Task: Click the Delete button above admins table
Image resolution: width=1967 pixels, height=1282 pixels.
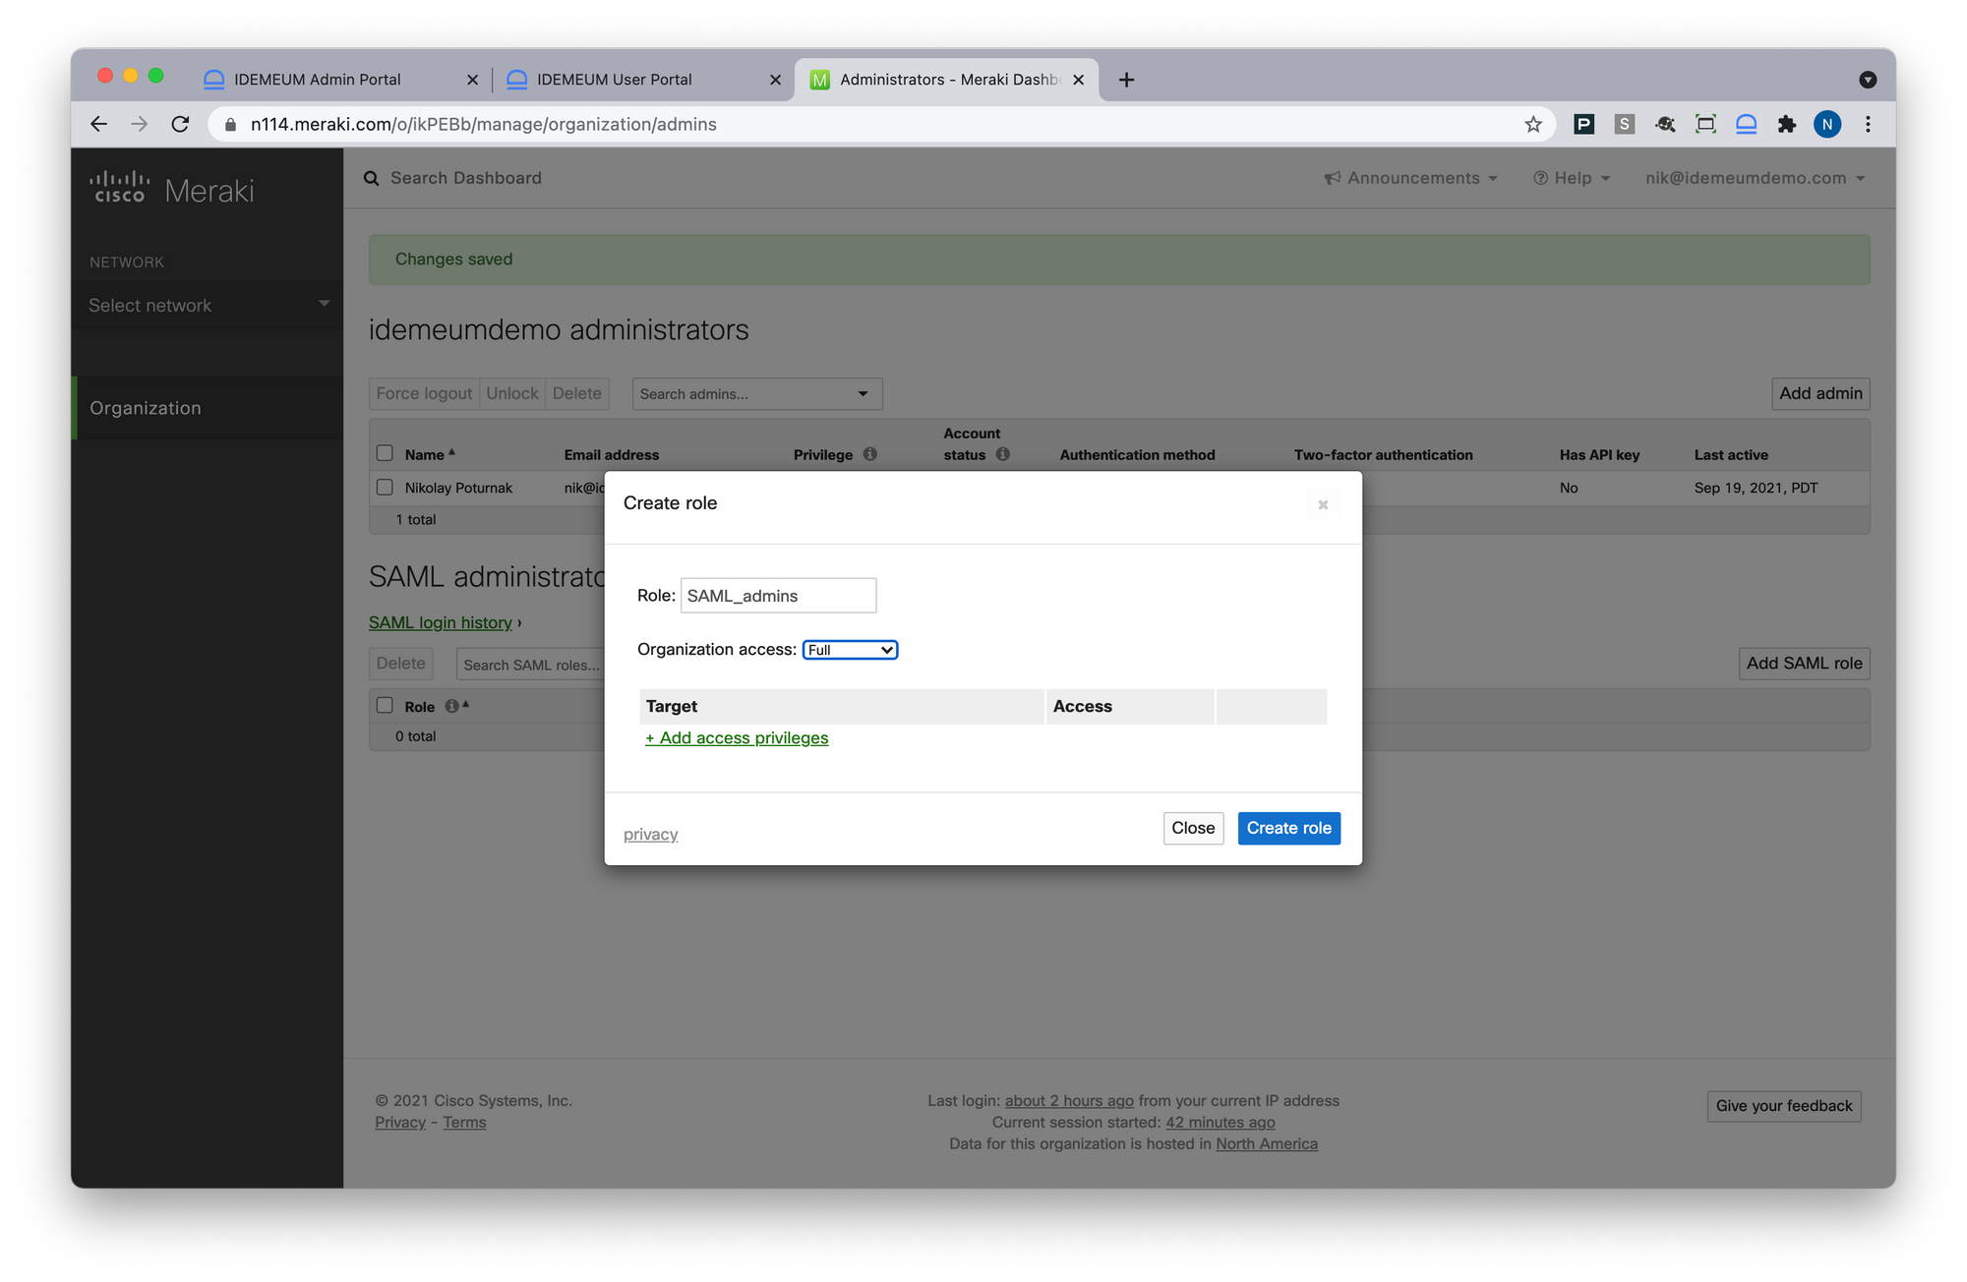Action: (x=577, y=393)
